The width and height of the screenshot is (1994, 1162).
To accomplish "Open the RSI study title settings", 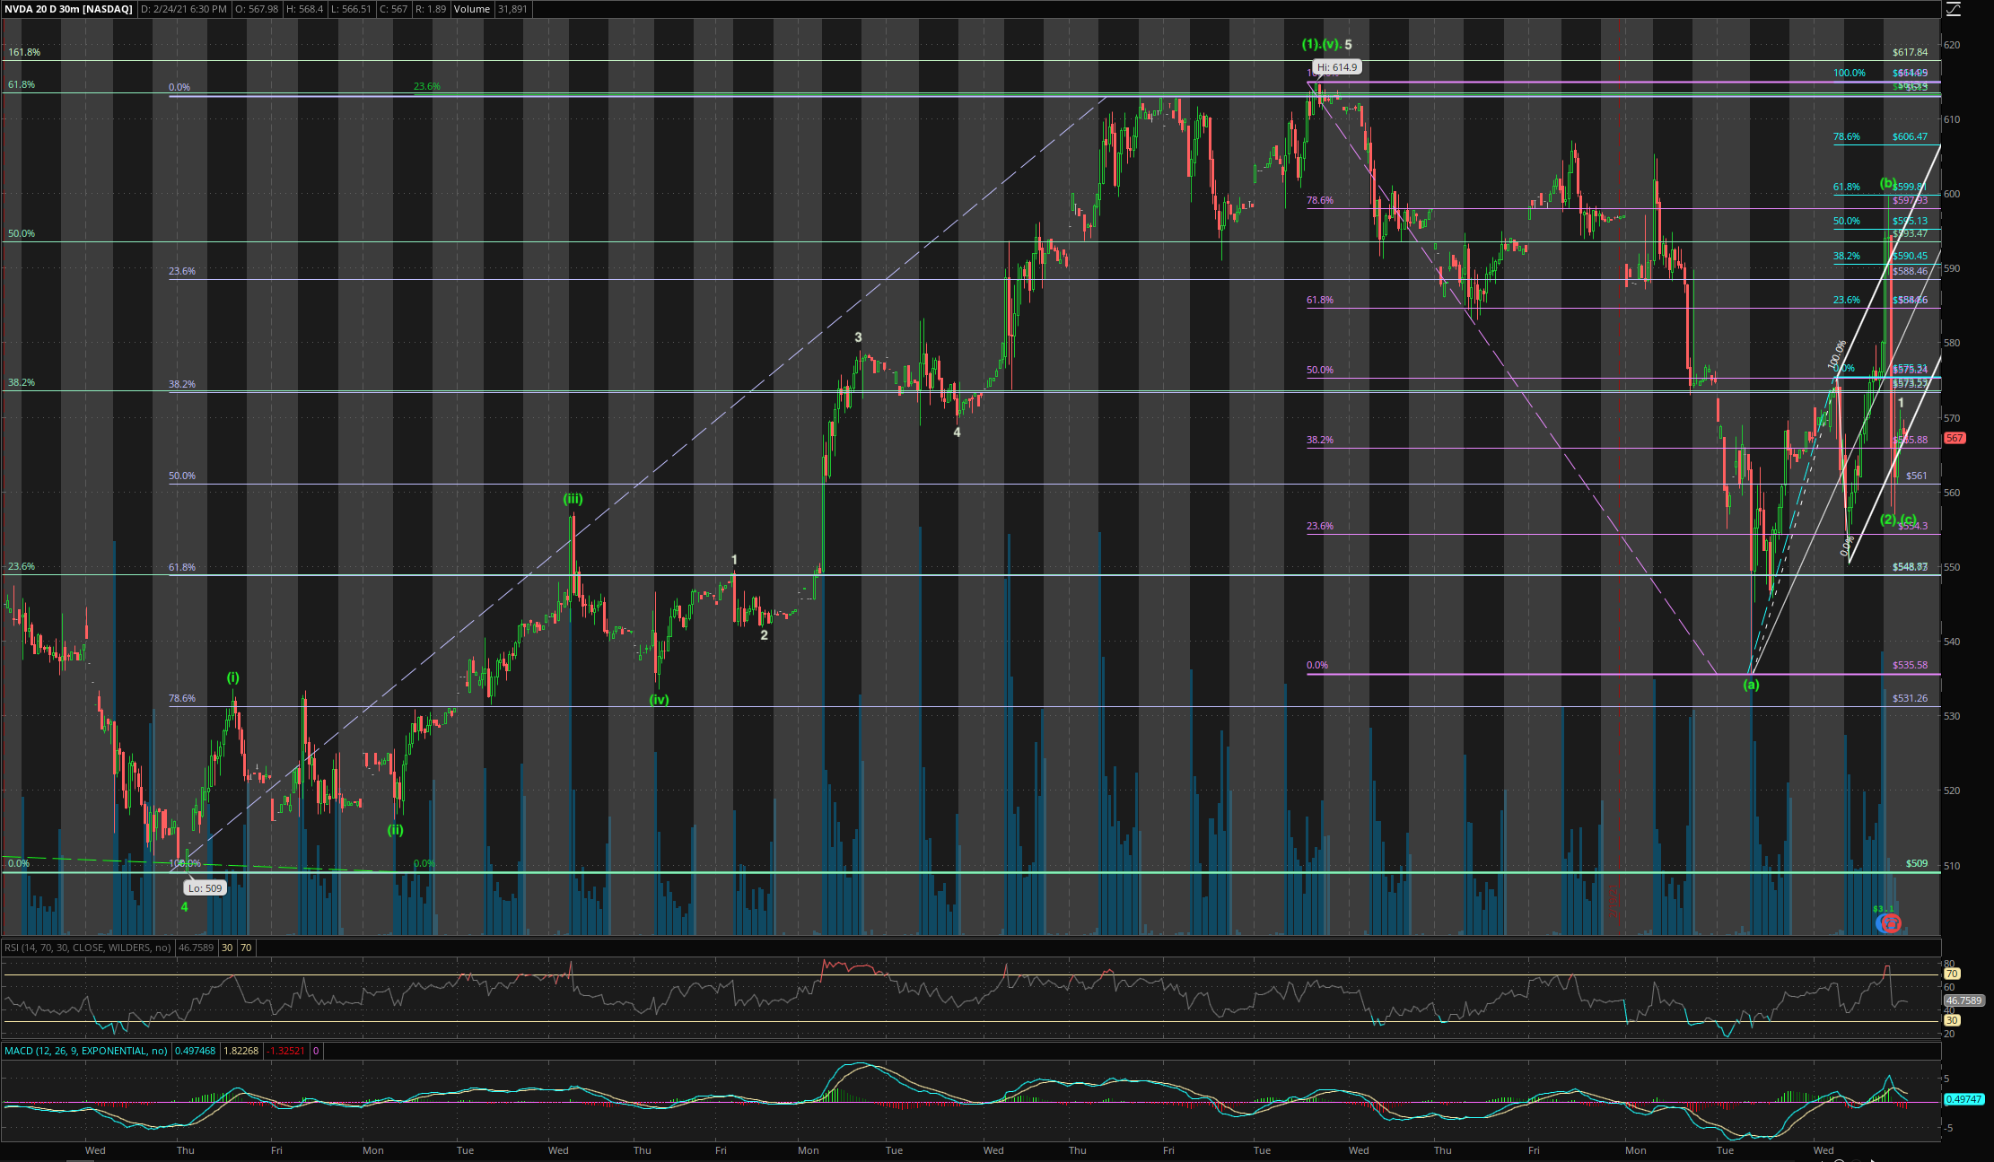I will coord(87,948).
